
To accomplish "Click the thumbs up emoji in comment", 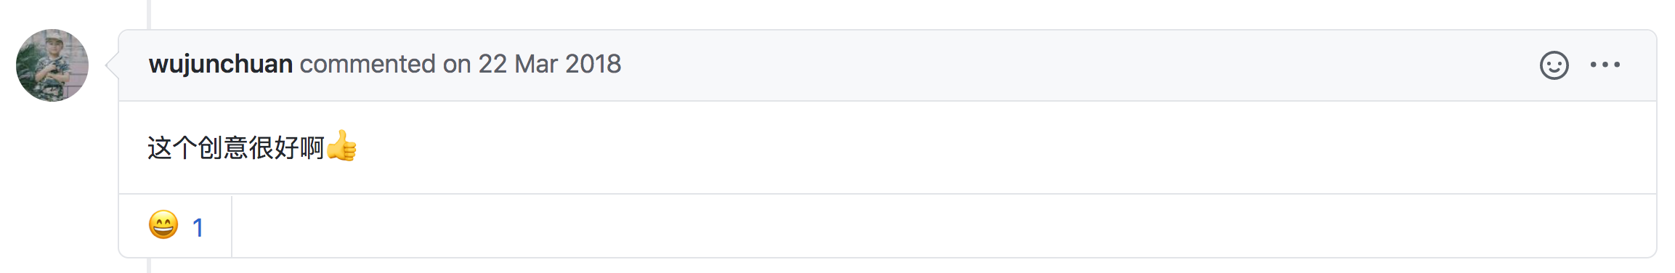I will click(341, 146).
